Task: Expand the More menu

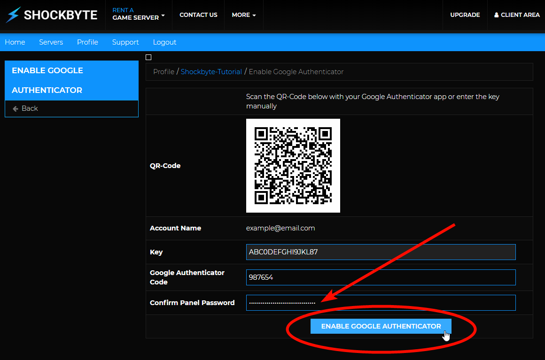Action: click(244, 15)
